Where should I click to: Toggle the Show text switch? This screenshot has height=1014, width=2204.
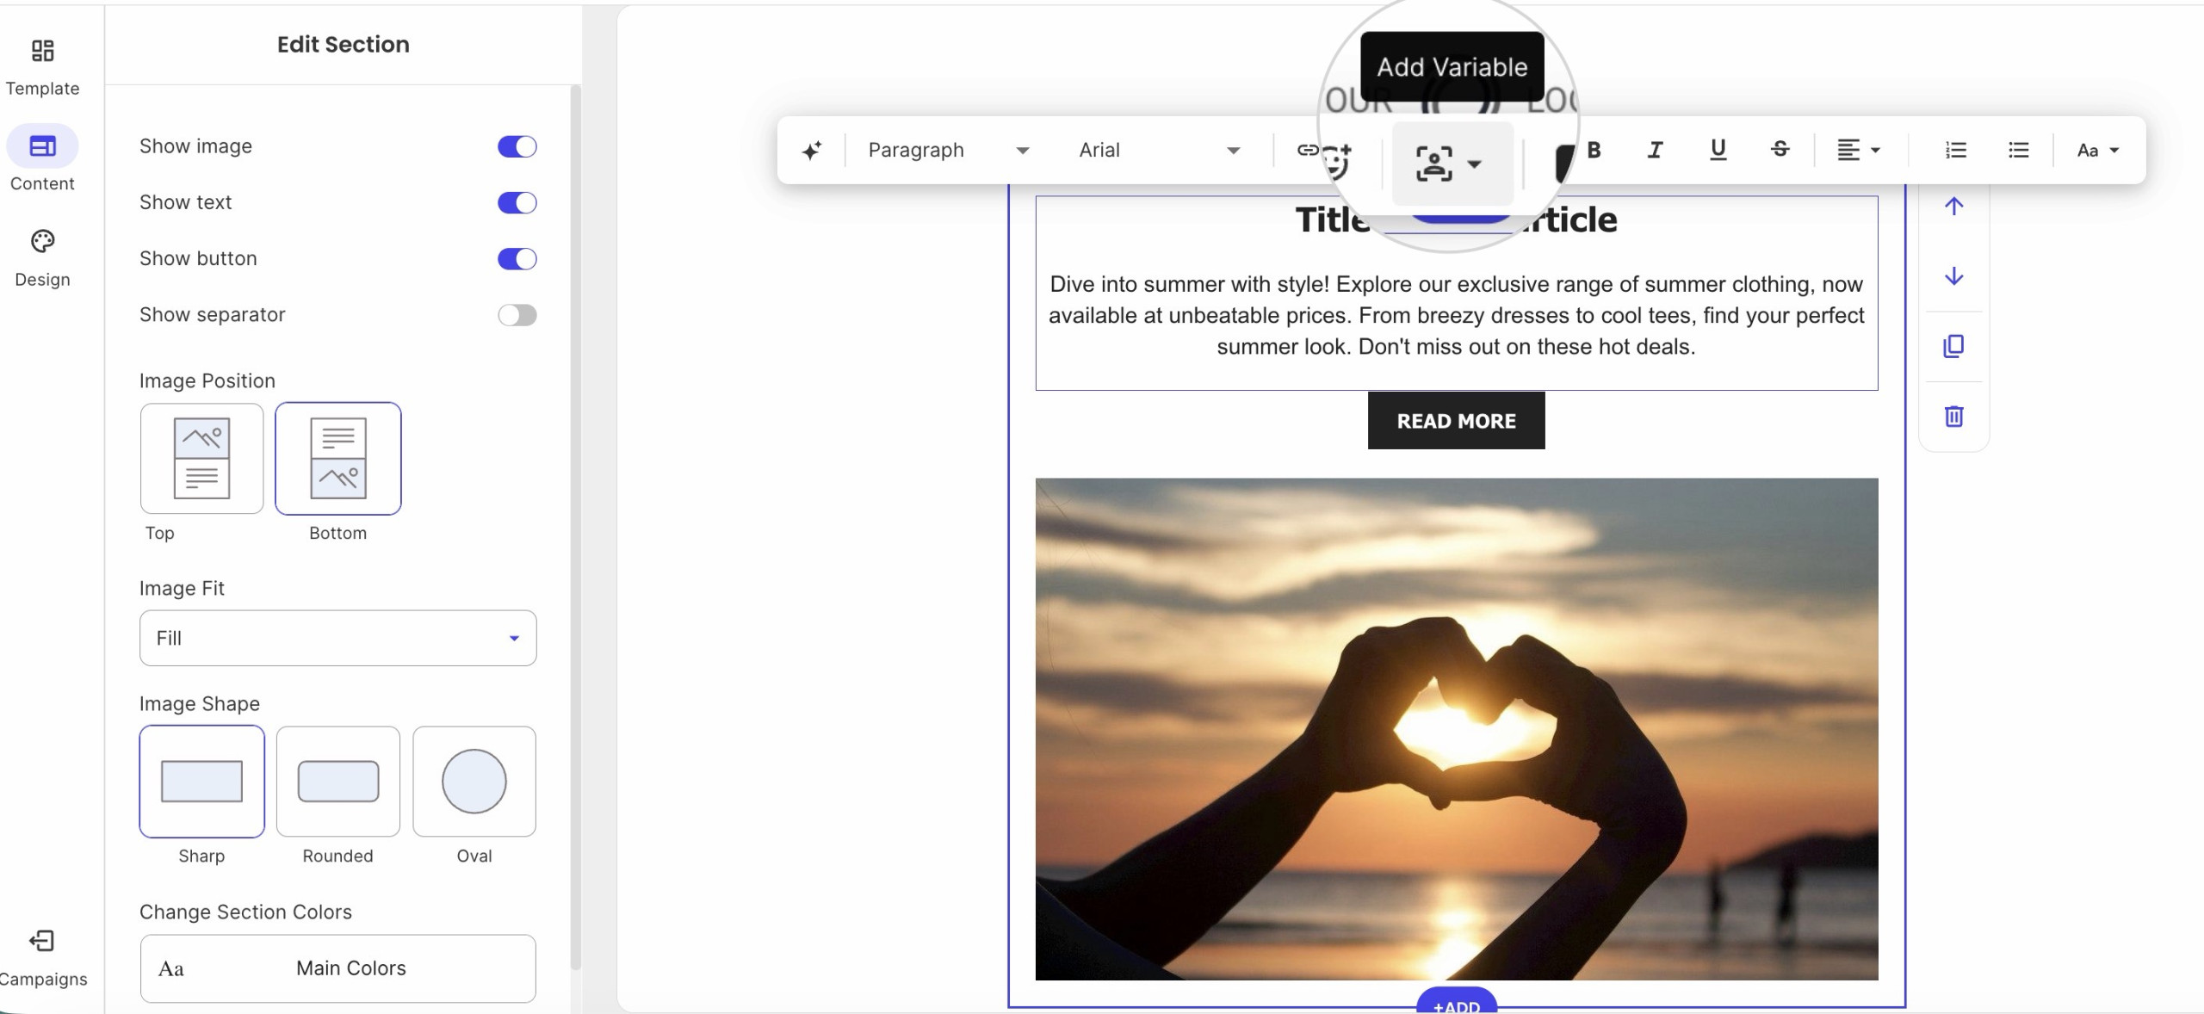(517, 202)
